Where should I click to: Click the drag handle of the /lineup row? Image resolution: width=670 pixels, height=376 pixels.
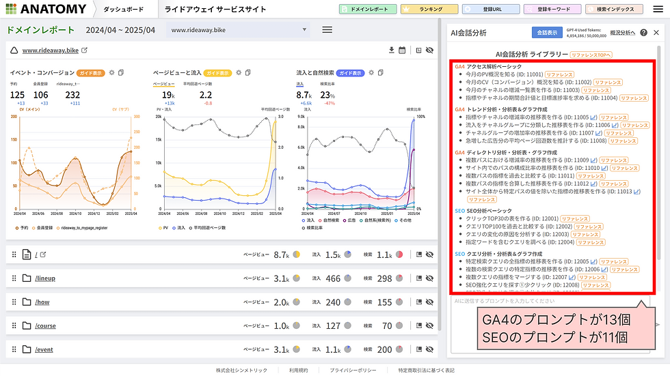(x=14, y=278)
